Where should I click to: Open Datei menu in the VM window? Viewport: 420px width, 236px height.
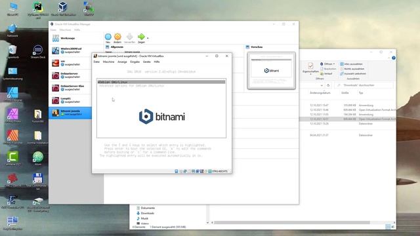[96, 62]
